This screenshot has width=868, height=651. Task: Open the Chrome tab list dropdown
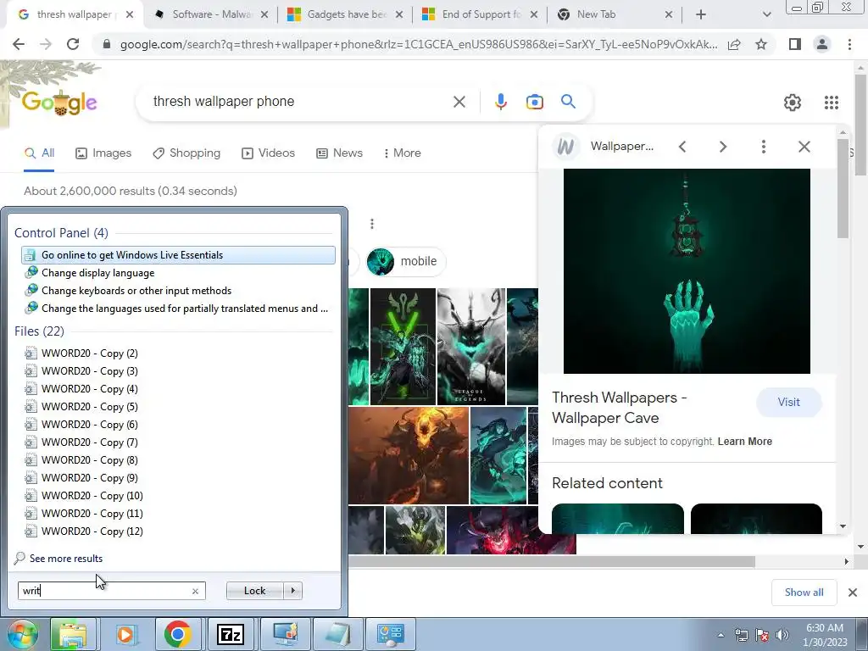(766, 14)
